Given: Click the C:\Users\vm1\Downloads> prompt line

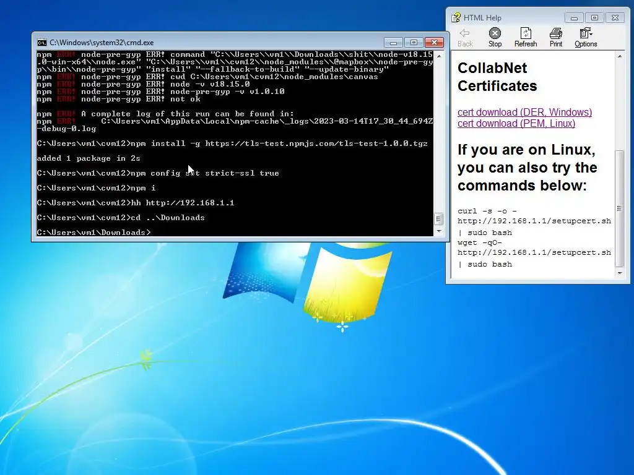Looking at the screenshot, I should [x=93, y=233].
